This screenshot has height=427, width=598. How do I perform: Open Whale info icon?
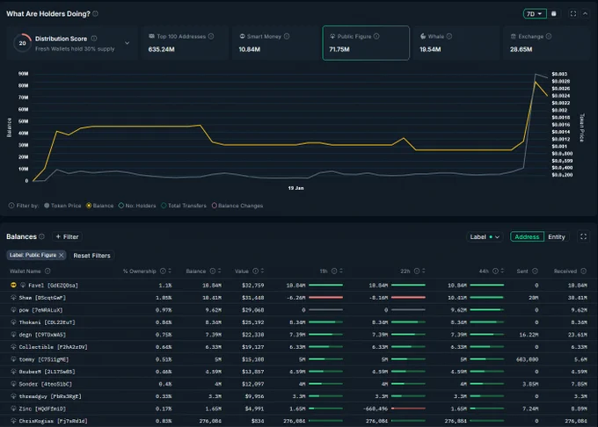(x=449, y=36)
